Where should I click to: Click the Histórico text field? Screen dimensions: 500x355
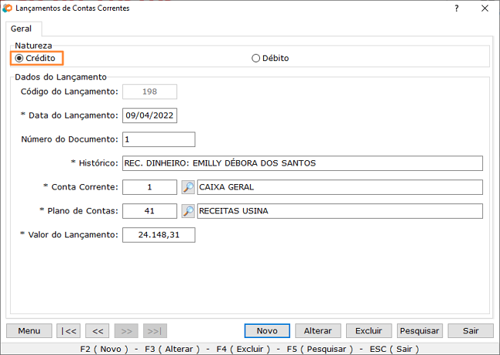click(x=302, y=163)
